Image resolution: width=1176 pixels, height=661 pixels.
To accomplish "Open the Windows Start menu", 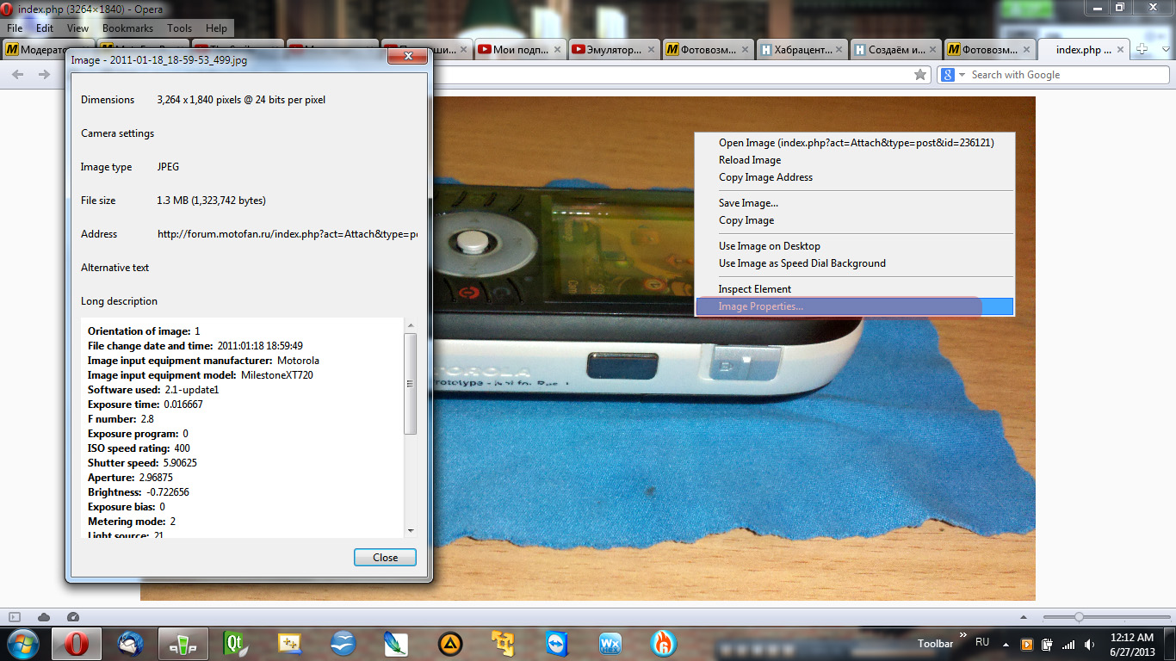I will [x=23, y=643].
